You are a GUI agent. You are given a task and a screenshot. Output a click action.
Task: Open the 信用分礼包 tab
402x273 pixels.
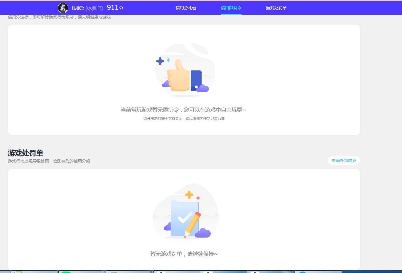coord(186,8)
